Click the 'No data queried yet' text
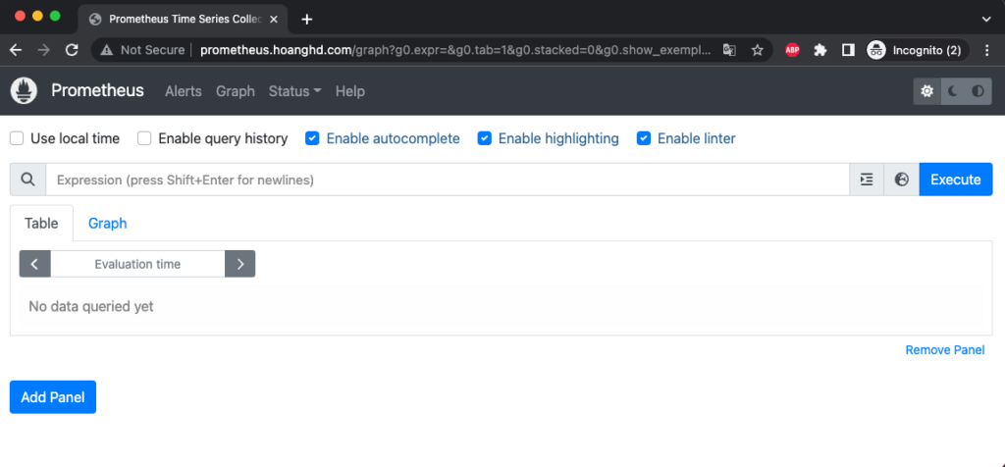Screen dimensions: 1005x467 pos(91,306)
